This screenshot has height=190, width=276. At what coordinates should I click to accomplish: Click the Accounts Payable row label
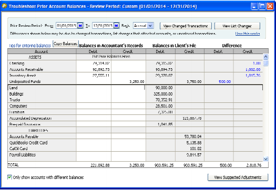coord(24,136)
